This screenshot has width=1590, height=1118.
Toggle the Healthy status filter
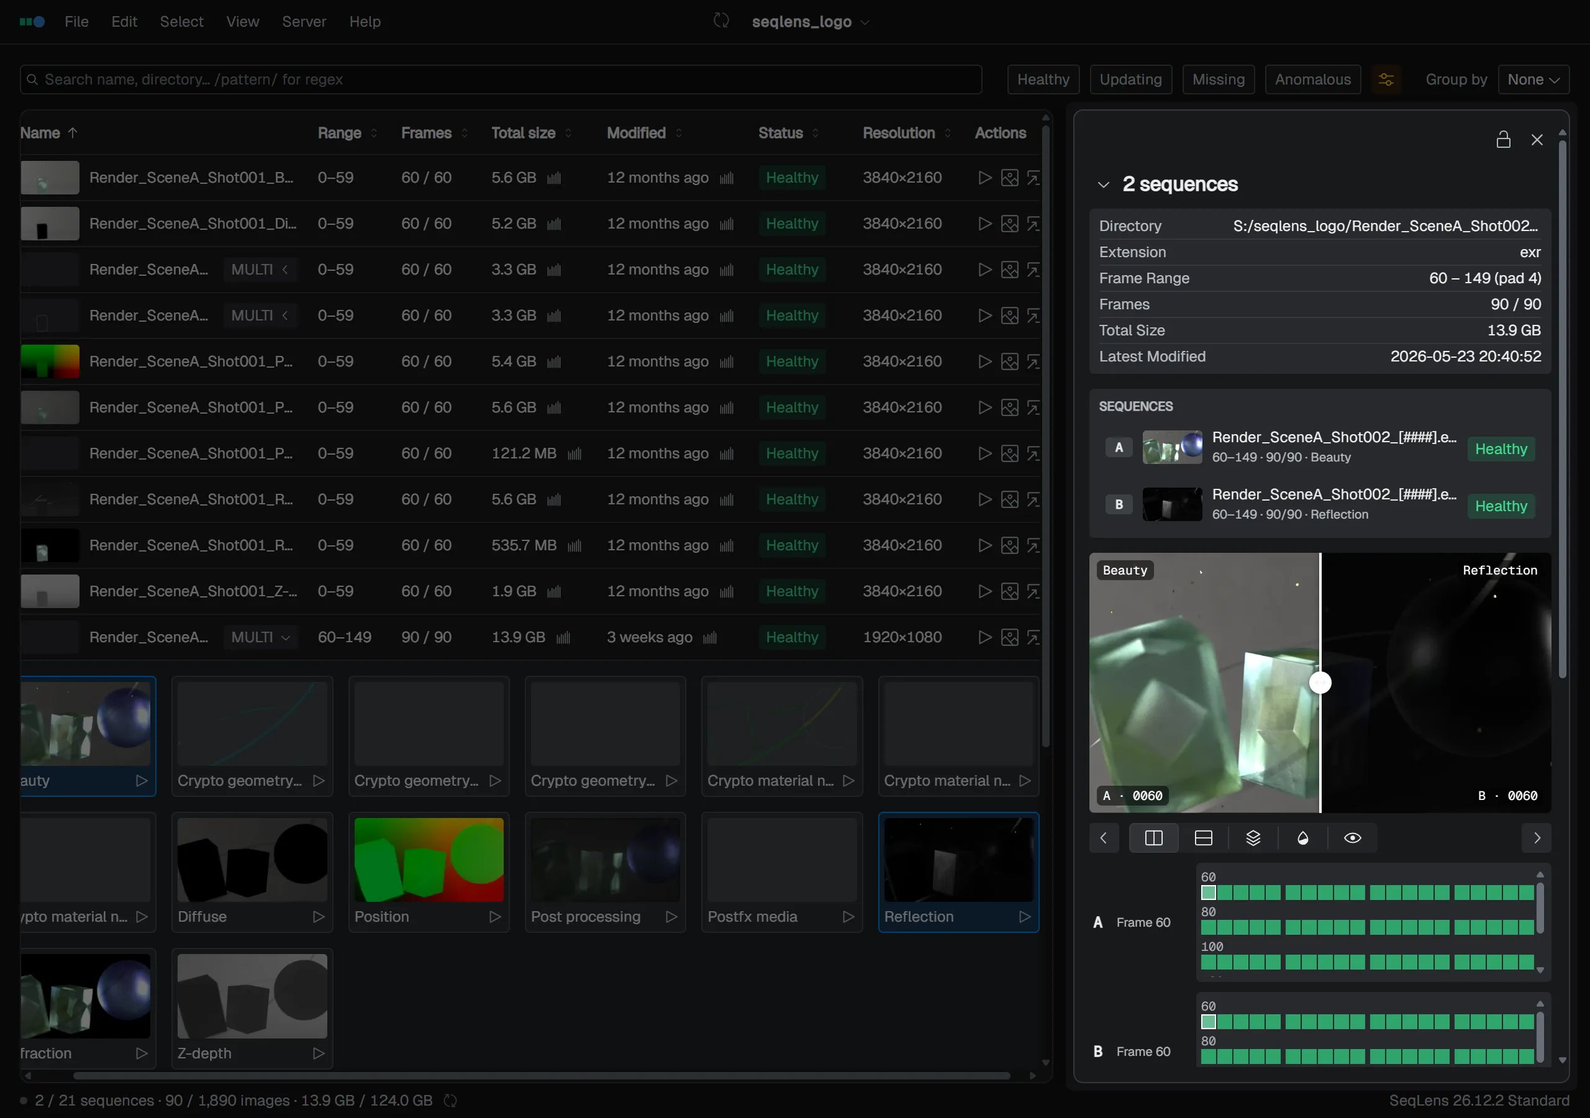[1043, 80]
